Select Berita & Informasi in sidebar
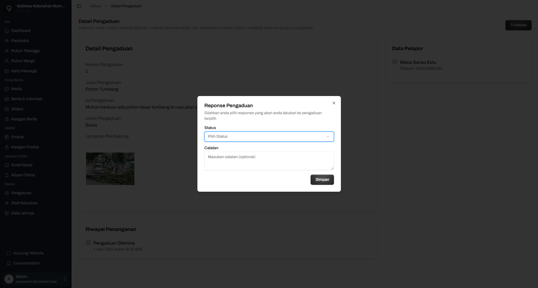The image size is (538, 288). tap(27, 99)
